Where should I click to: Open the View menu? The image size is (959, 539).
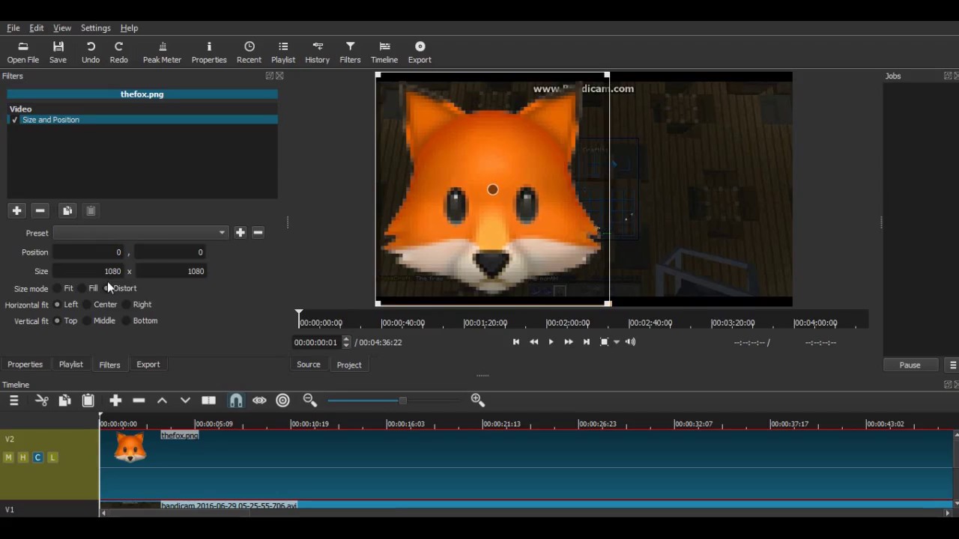coord(62,28)
